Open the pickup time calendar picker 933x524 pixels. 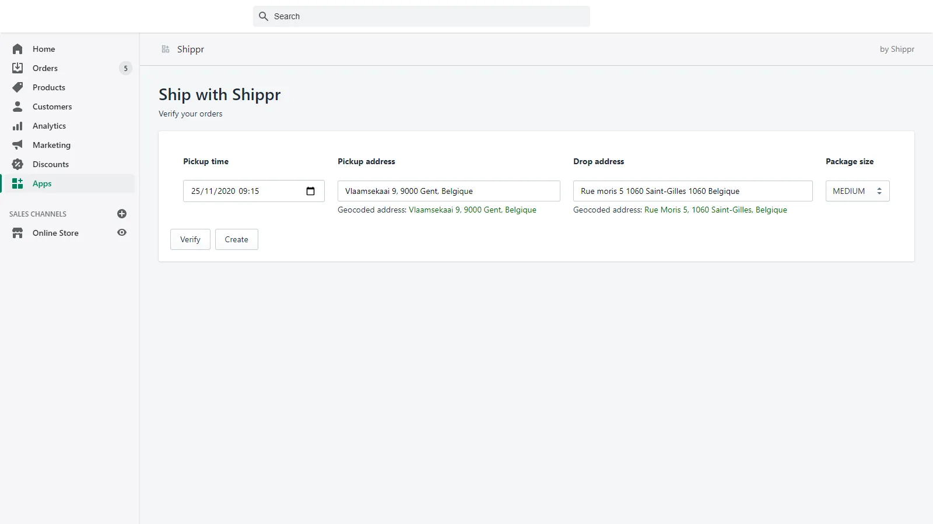tap(310, 191)
